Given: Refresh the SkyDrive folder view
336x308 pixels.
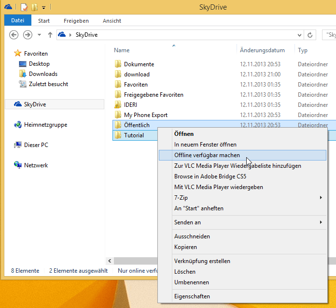Looking at the screenshot, I should [x=310, y=35].
